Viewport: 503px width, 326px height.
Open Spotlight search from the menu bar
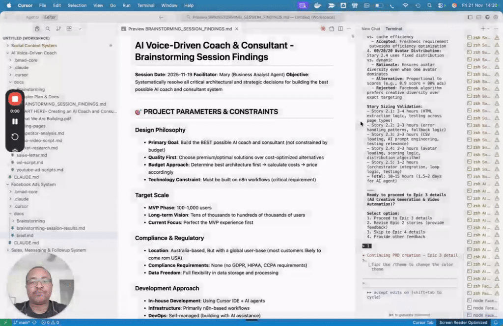point(429,5)
